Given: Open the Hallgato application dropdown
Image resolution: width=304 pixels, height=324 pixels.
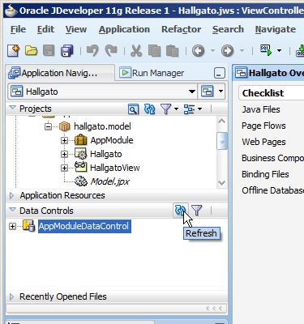Looking at the screenshot, I should pyautogui.click(x=192, y=92).
